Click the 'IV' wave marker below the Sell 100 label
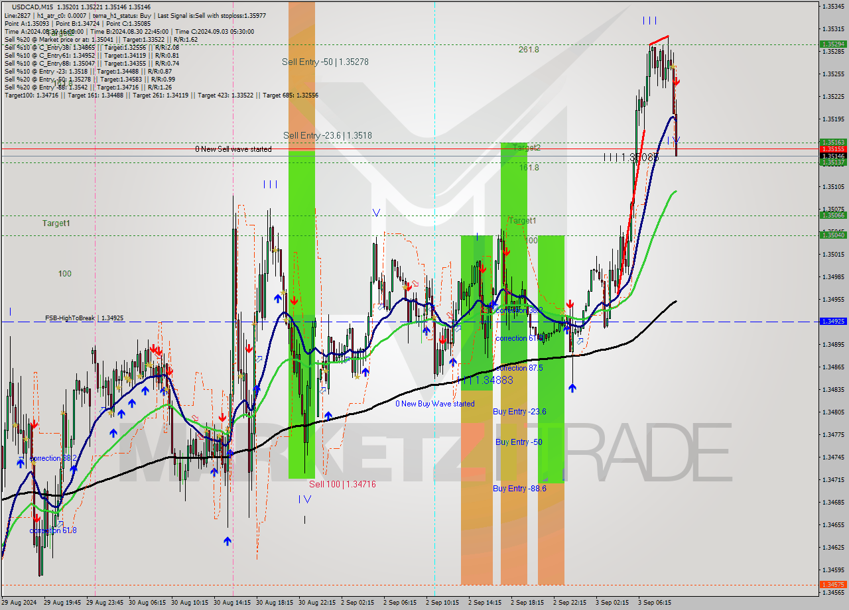This screenshot has height=610, width=849. [304, 499]
